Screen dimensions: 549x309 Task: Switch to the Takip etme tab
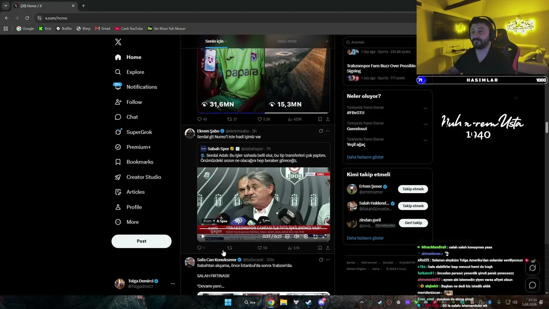pyautogui.click(x=287, y=41)
